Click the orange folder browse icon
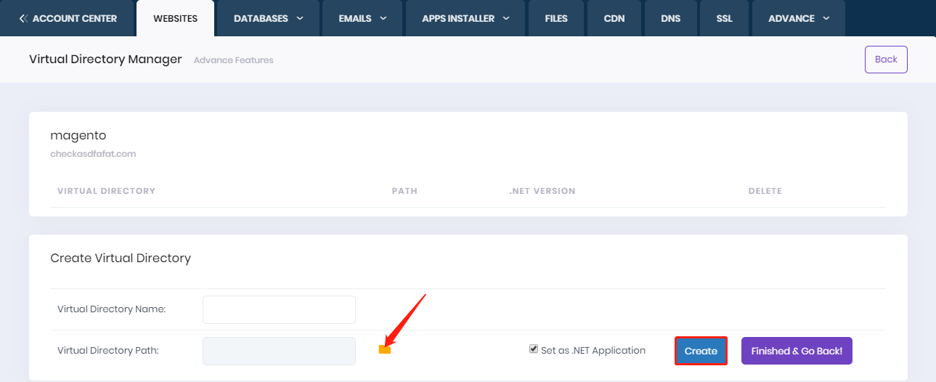The height and width of the screenshot is (382, 936). coord(385,350)
